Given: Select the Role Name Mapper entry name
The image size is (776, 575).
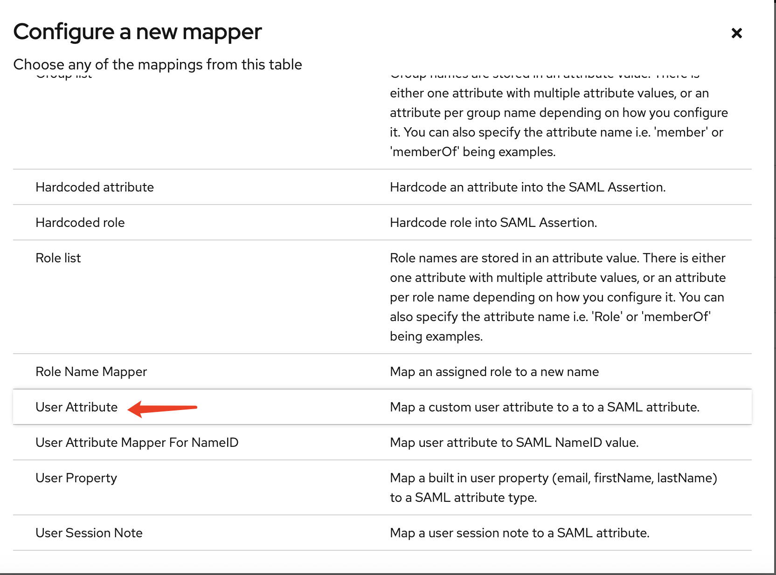Looking at the screenshot, I should (91, 372).
